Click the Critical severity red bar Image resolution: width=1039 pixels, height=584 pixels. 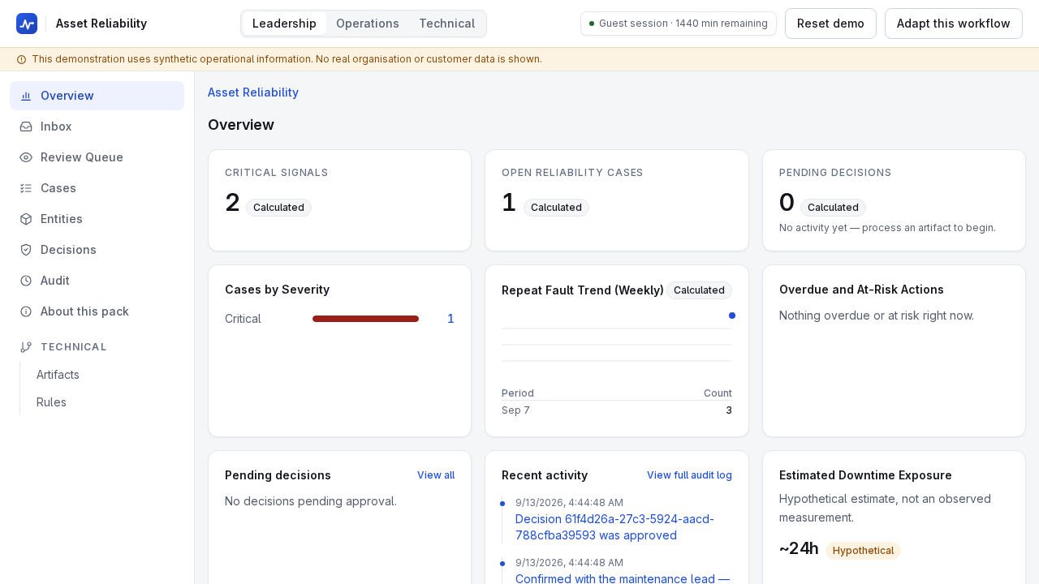(365, 319)
